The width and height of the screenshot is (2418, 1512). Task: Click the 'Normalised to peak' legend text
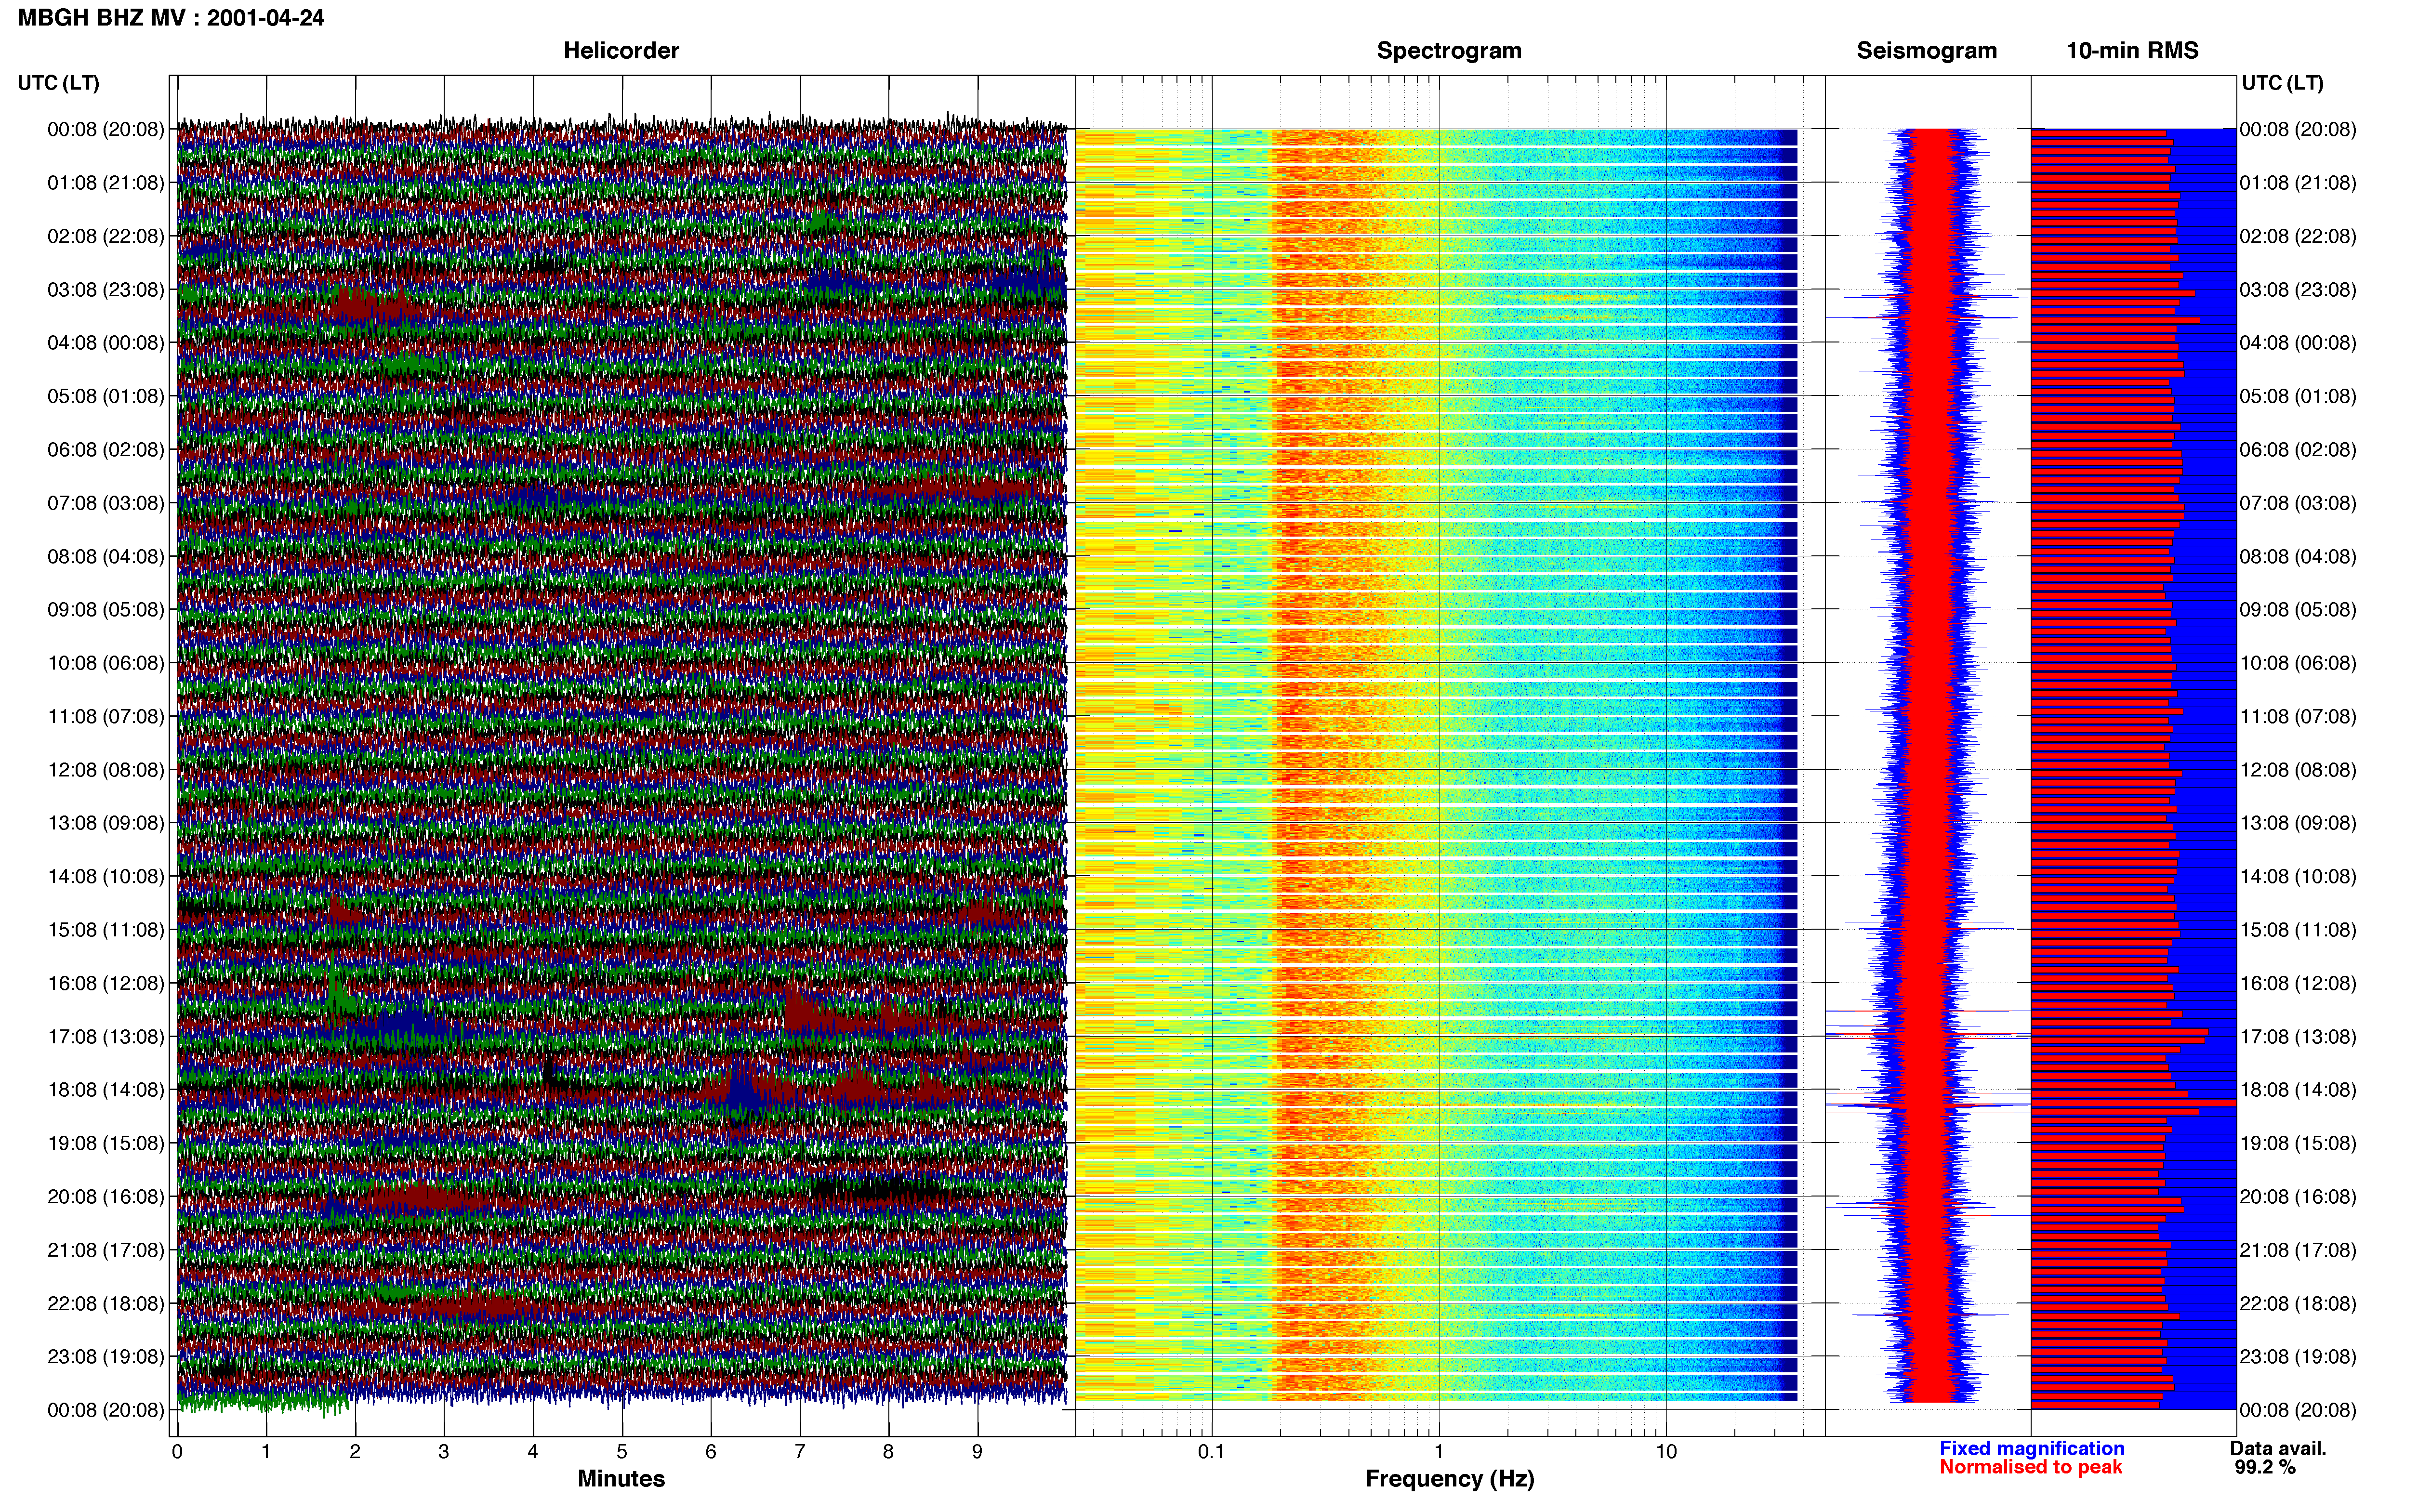(2030, 1467)
